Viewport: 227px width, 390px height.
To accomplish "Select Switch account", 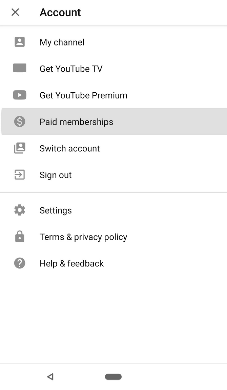I will pyautogui.click(x=69, y=148).
